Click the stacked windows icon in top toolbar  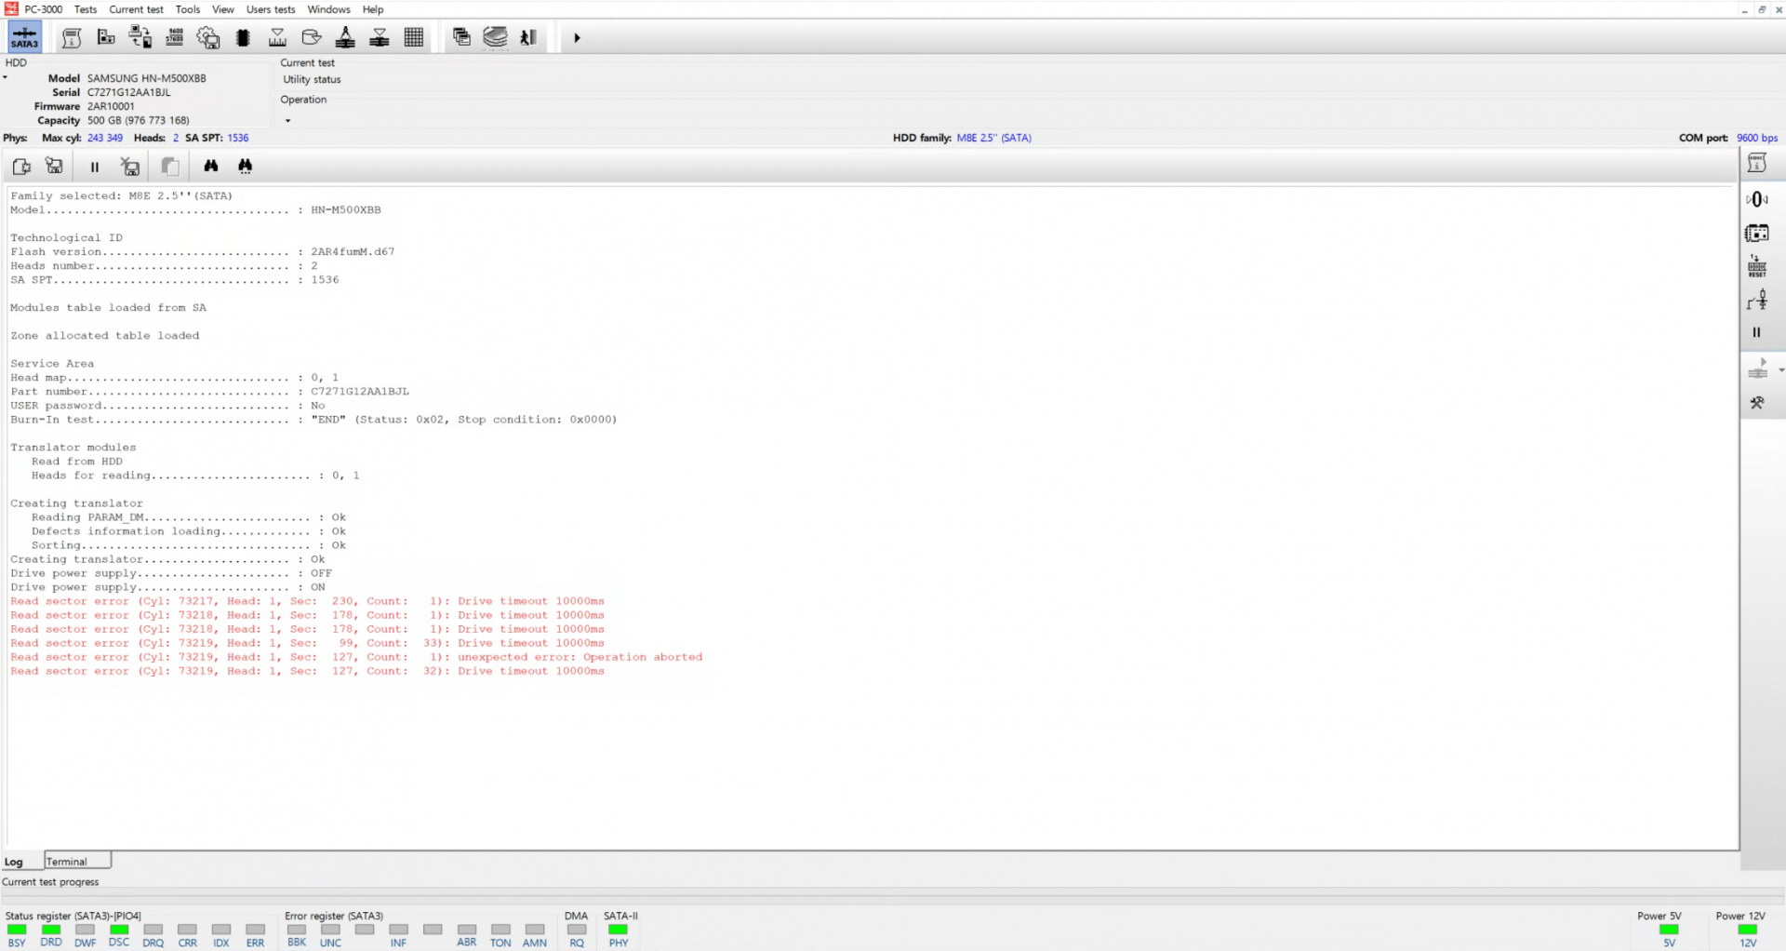point(461,37)
